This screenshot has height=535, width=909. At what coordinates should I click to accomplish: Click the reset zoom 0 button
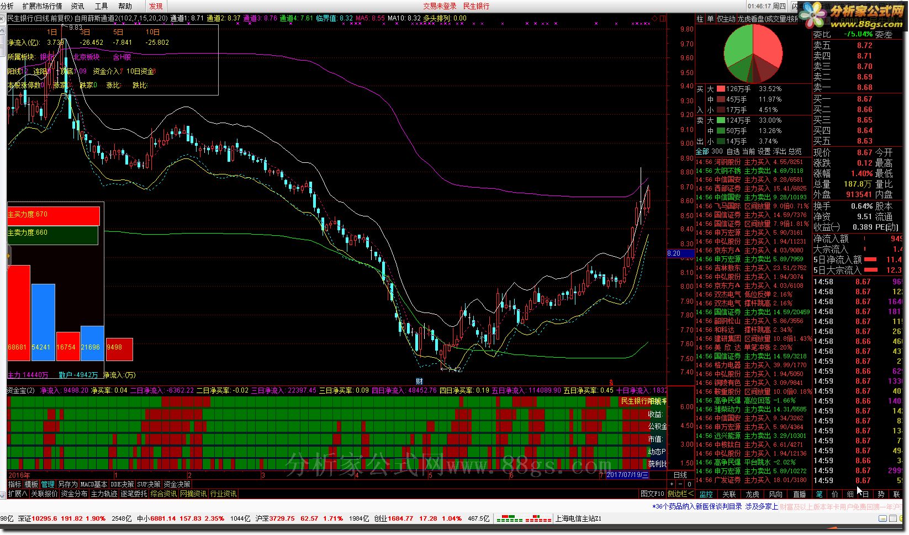(x=688, y=484)
